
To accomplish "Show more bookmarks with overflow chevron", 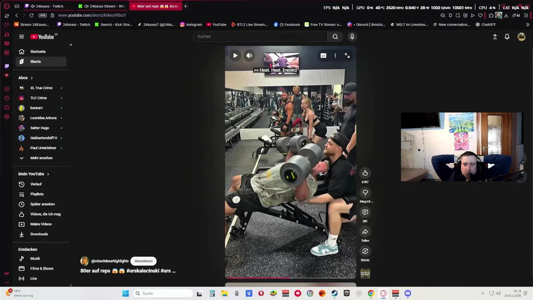I will point(528,25).
